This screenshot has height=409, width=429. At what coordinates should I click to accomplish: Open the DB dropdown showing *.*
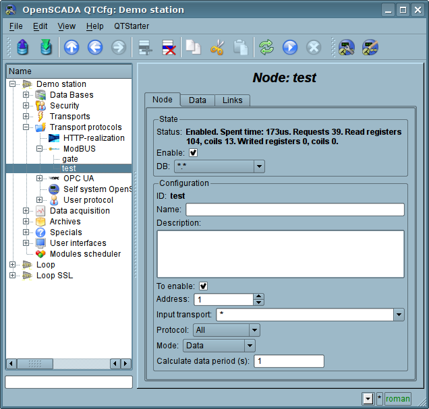pos(219,166)
